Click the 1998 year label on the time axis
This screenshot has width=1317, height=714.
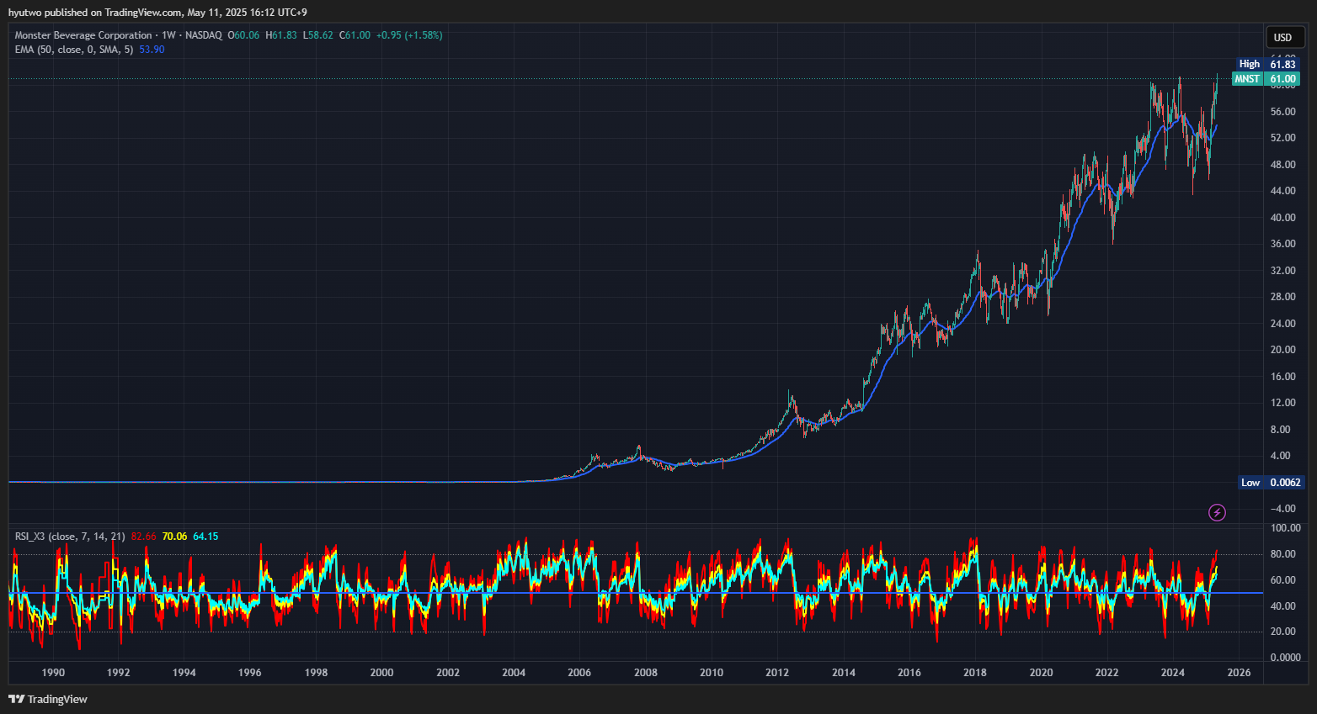click(x=316, y=673)
